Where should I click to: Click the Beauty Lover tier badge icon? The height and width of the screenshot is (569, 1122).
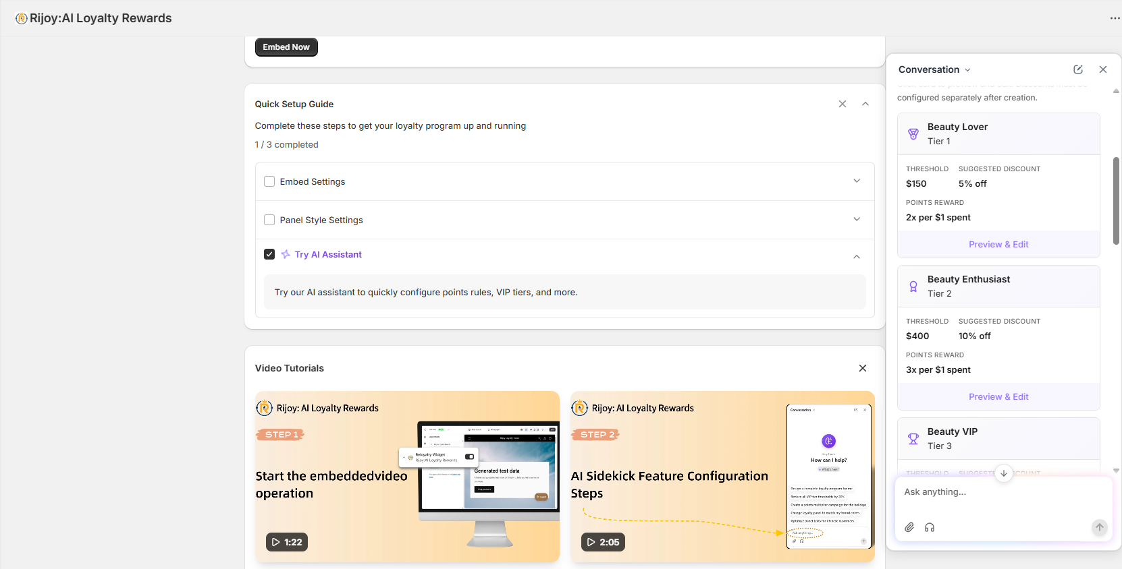(x=913, y=134)
